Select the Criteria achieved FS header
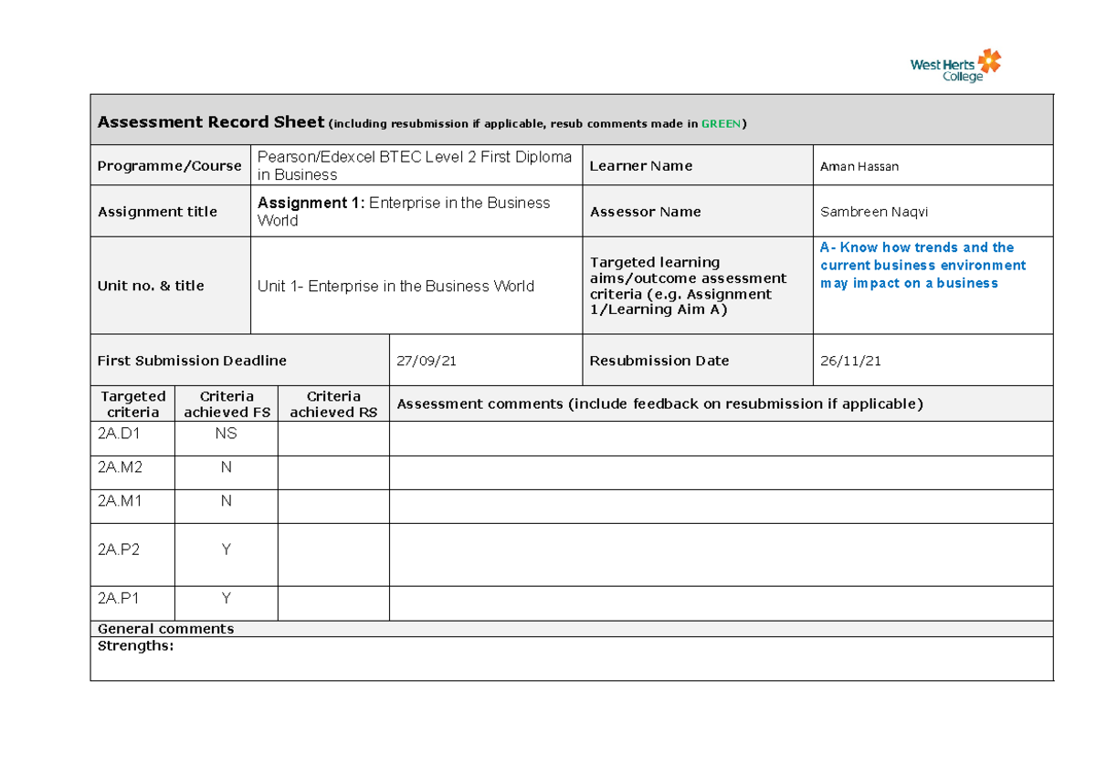1096x775 pixels. pyautogui.click(x=227, y=404)
